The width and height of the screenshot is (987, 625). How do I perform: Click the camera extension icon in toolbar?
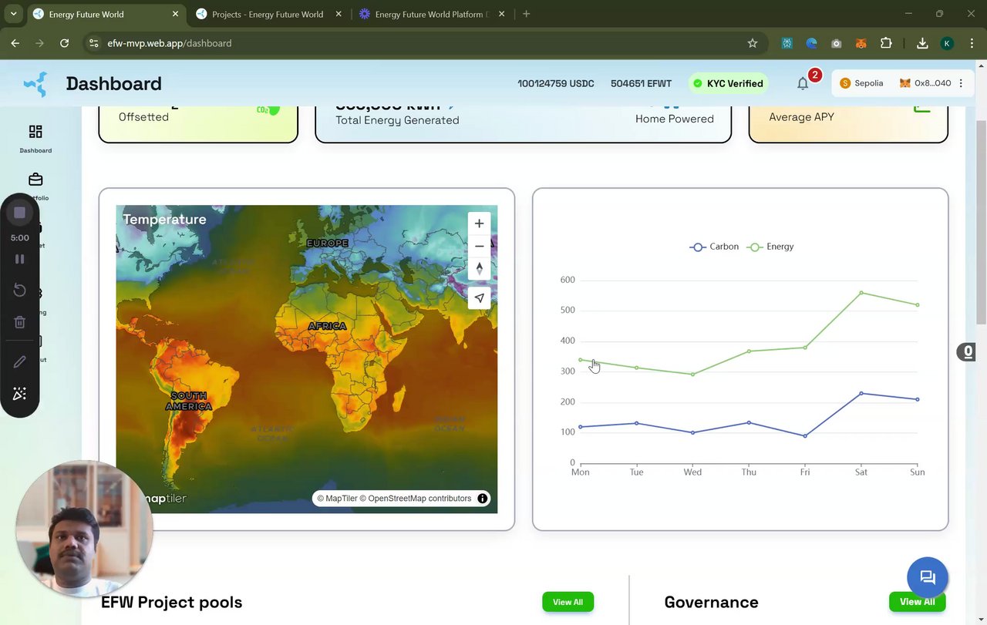click(837, 43)
